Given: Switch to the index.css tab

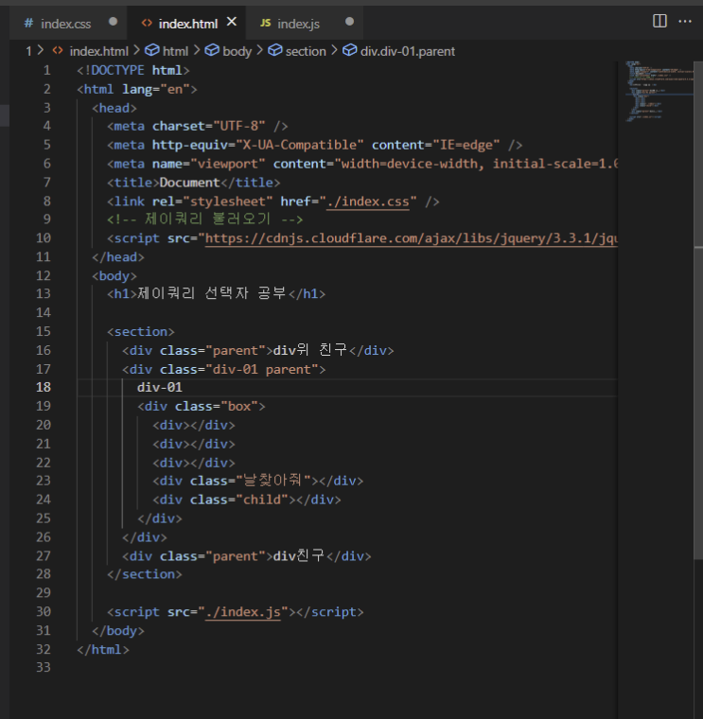Looking at the screenshot, I should tap(65, 22).
